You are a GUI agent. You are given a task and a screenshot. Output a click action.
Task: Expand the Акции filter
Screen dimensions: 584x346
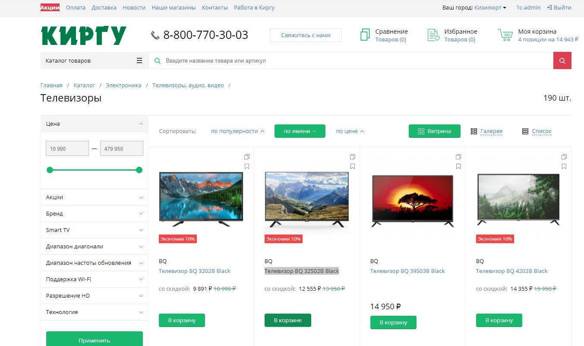coord(95,197)
